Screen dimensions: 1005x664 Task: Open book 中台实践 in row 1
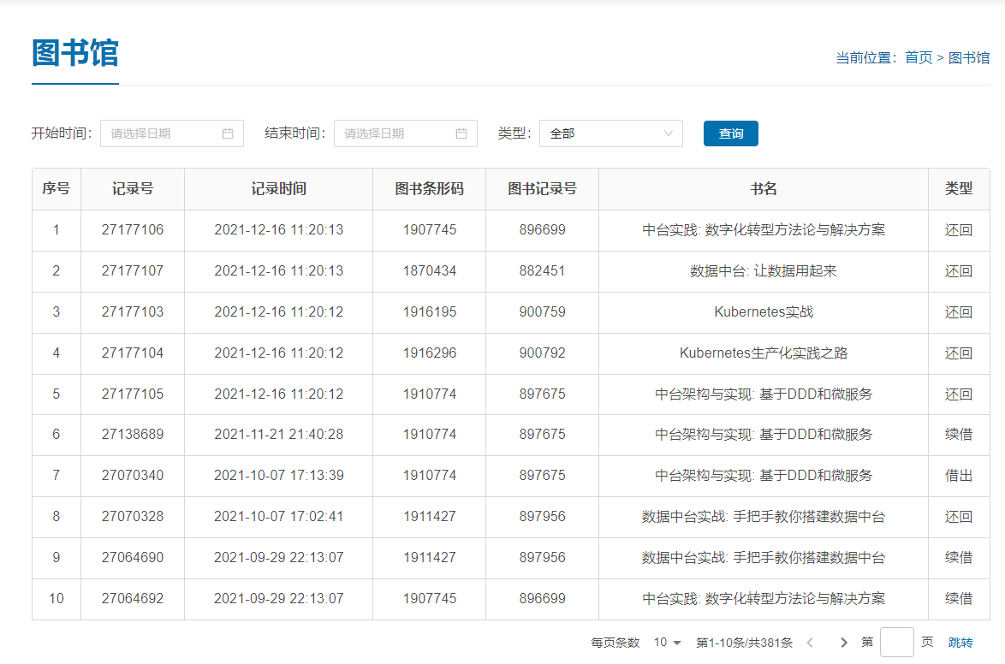click(763, 230)
